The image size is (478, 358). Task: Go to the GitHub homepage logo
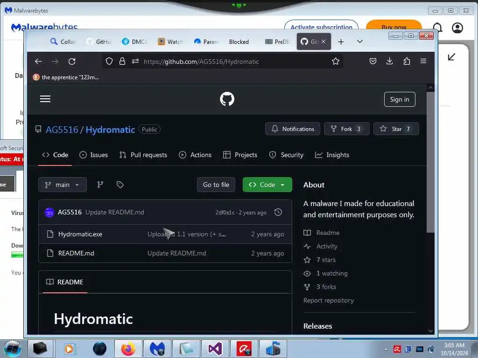click(227, 99)
